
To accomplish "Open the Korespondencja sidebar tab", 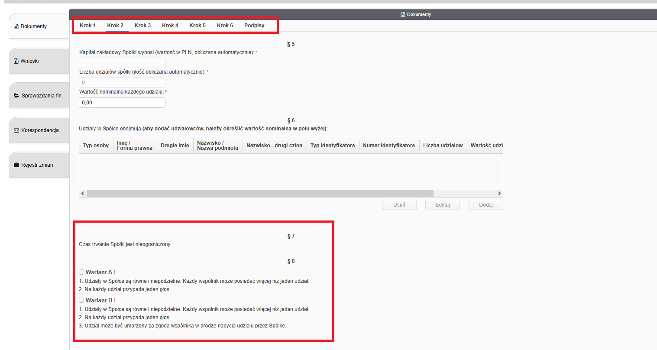I will click(39, 130).
